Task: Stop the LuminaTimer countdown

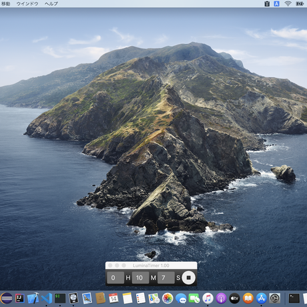Action: point(189,278)
